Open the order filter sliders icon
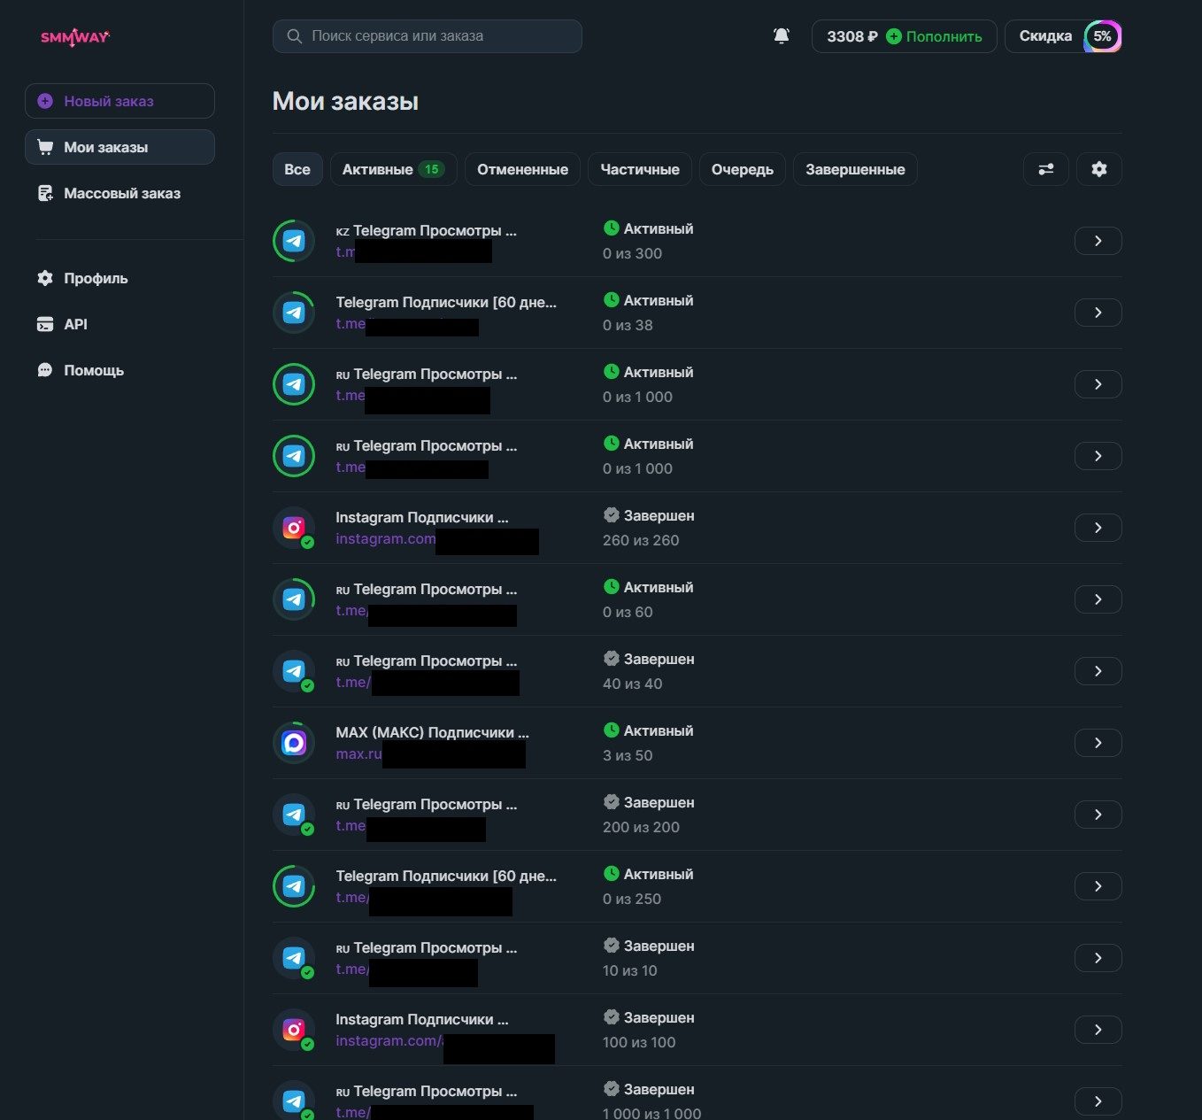Image resolution: width=1202 pixels, height=1120 pixels. tap(1045, 169)
